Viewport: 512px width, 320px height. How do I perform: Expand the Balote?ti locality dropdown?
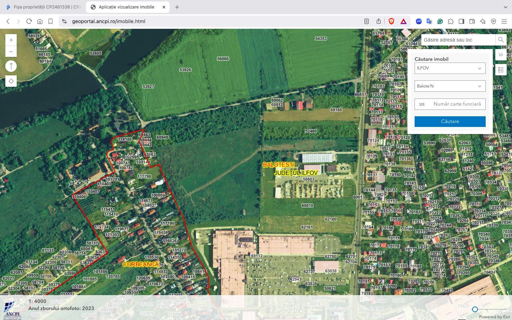(450, 86)
